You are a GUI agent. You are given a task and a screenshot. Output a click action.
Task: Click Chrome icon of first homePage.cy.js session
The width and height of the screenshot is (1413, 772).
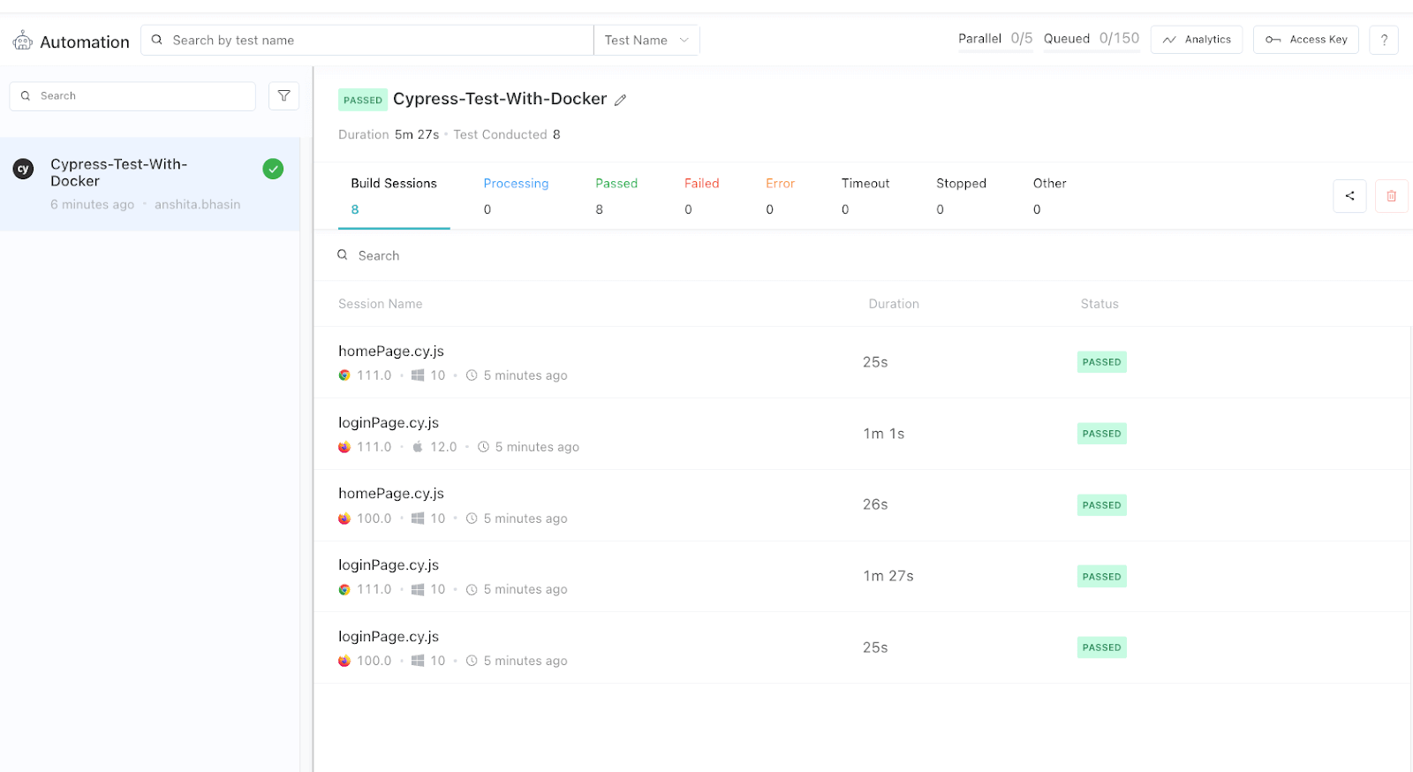point(344,375)
